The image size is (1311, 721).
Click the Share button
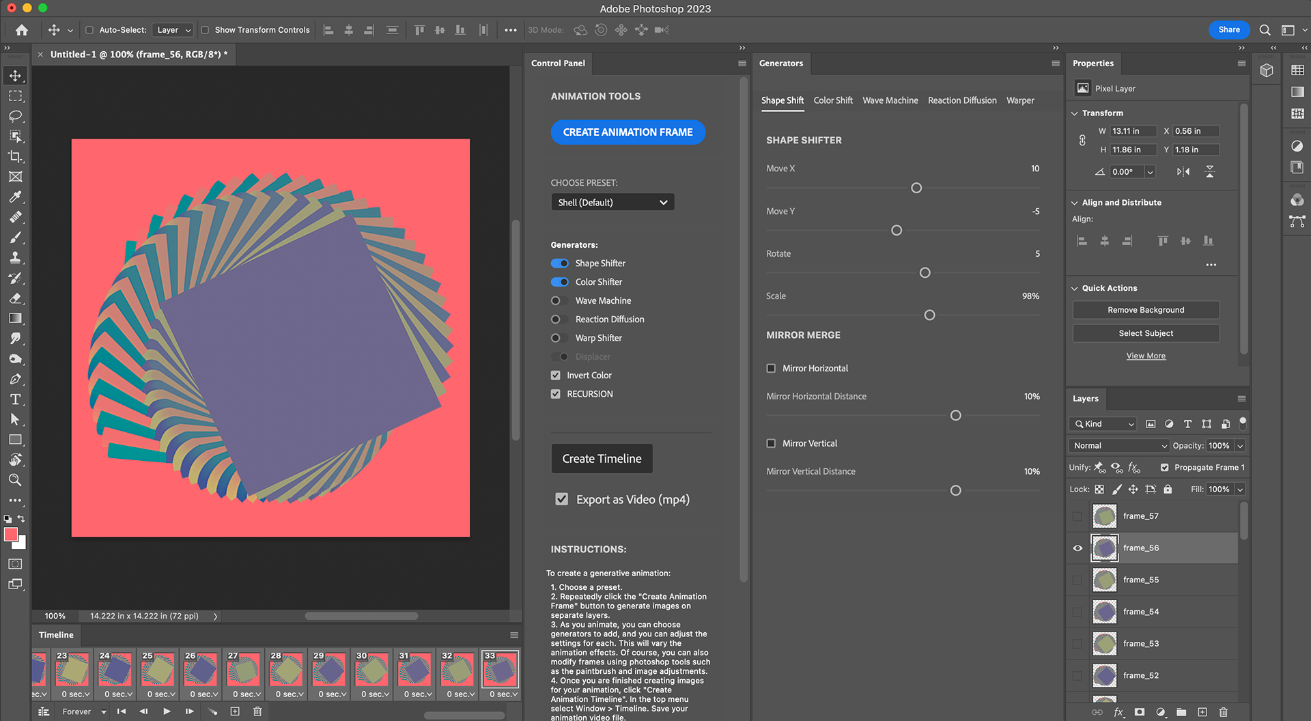1229,30
